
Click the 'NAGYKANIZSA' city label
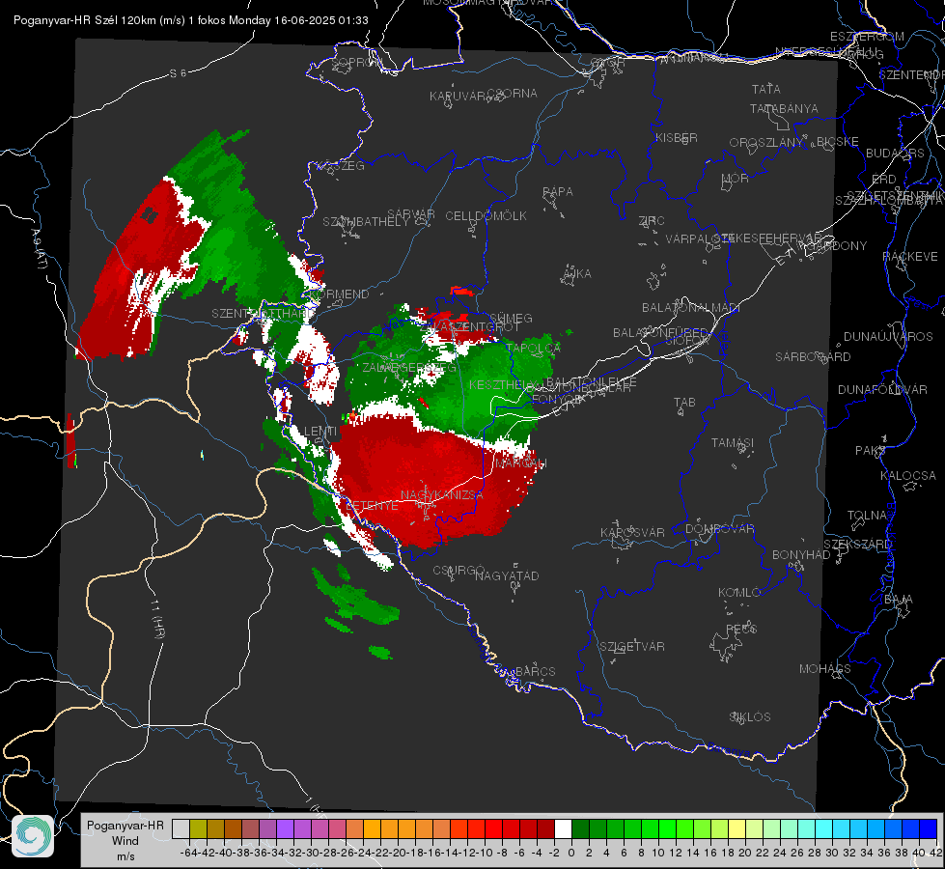pyautogui.click(x=442, y=495)
